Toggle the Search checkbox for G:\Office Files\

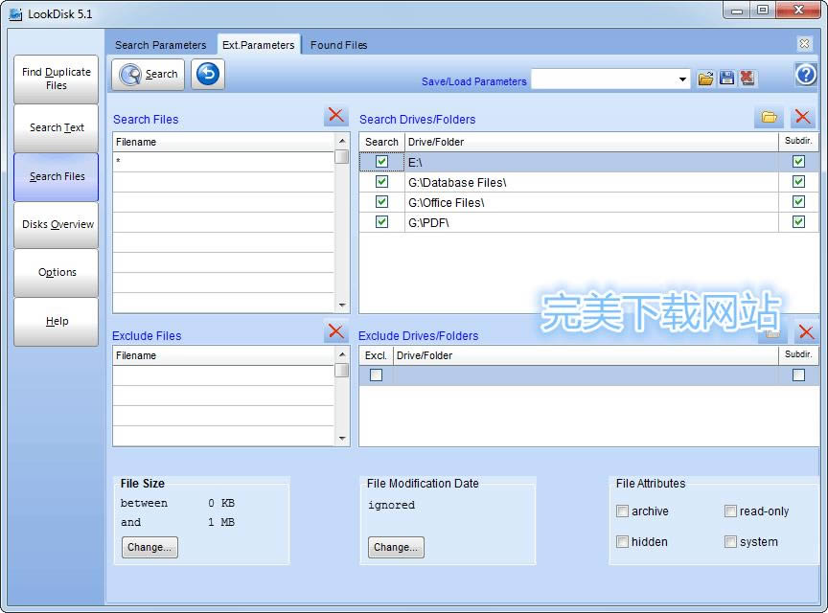[381, 202]
